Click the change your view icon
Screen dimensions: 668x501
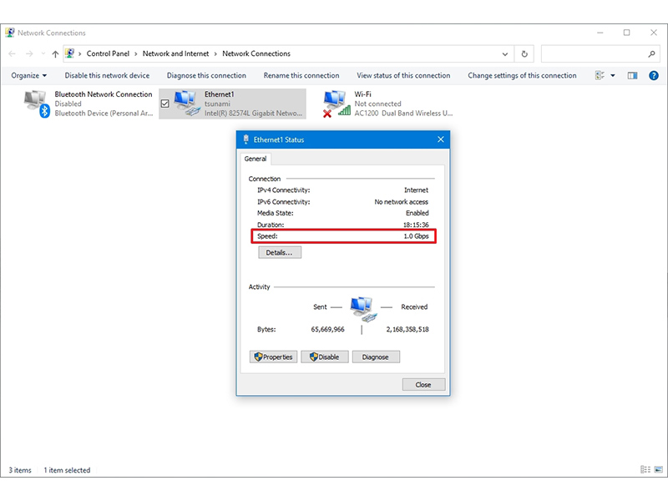(600, 75)
